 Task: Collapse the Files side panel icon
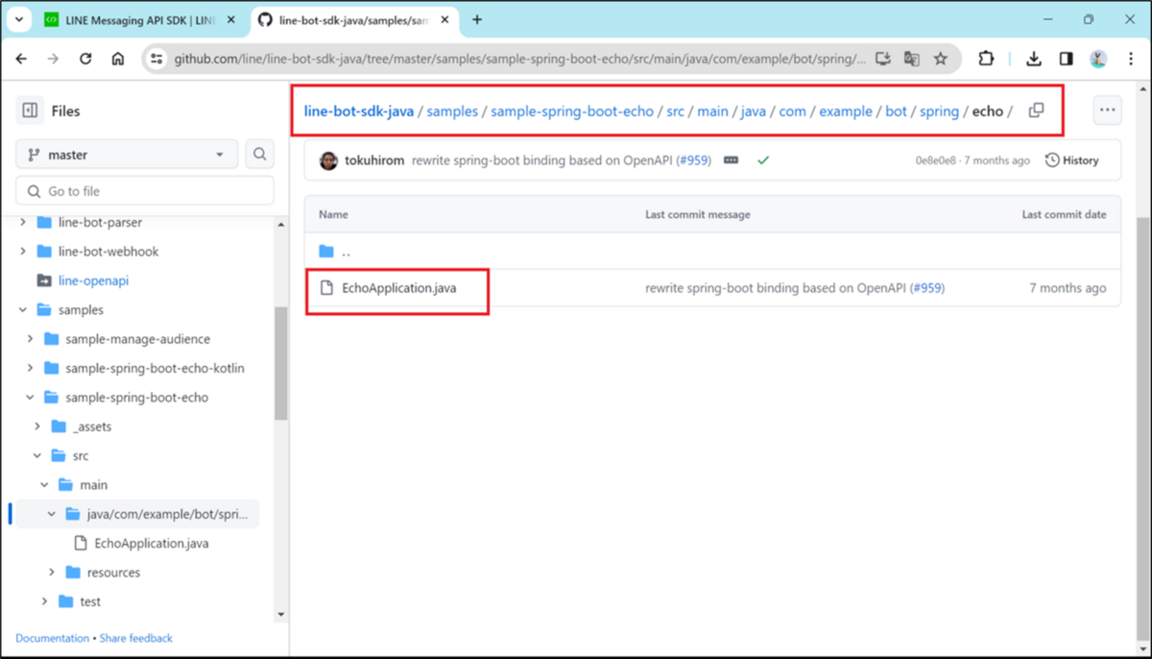31,110
